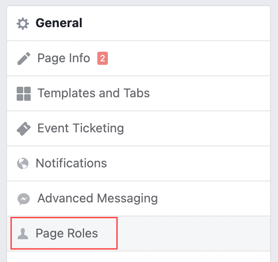Click the globe icon for Notifications
Screen dimensions: 278x262
click(x=23, y=163)
